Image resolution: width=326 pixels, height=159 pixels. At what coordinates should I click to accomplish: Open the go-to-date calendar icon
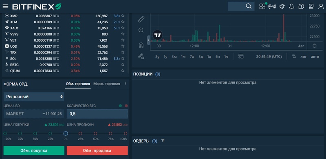241,56
